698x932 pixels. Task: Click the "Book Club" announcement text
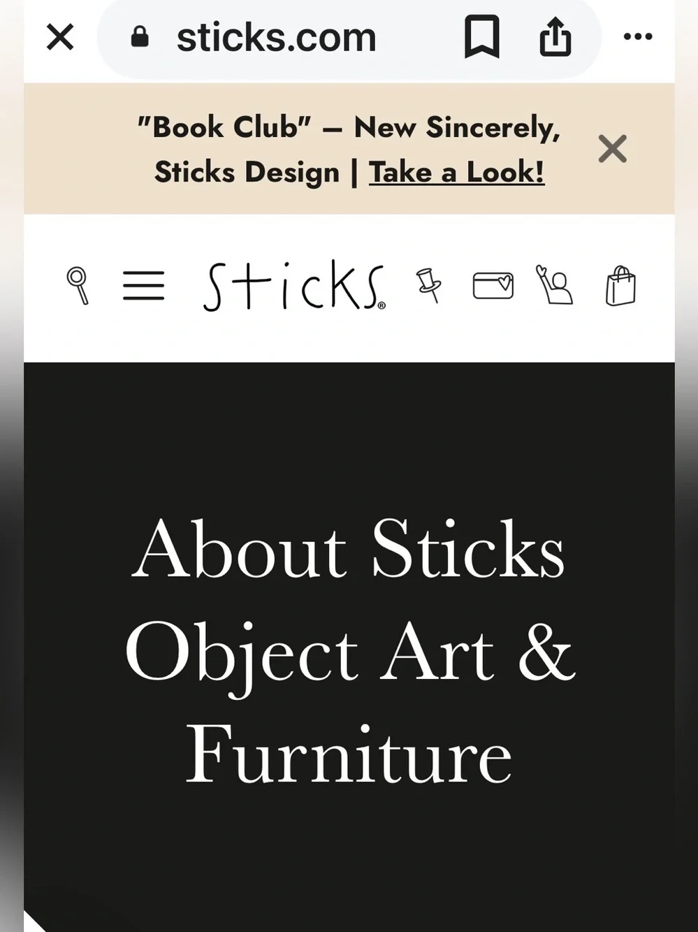tap(224, 127)
